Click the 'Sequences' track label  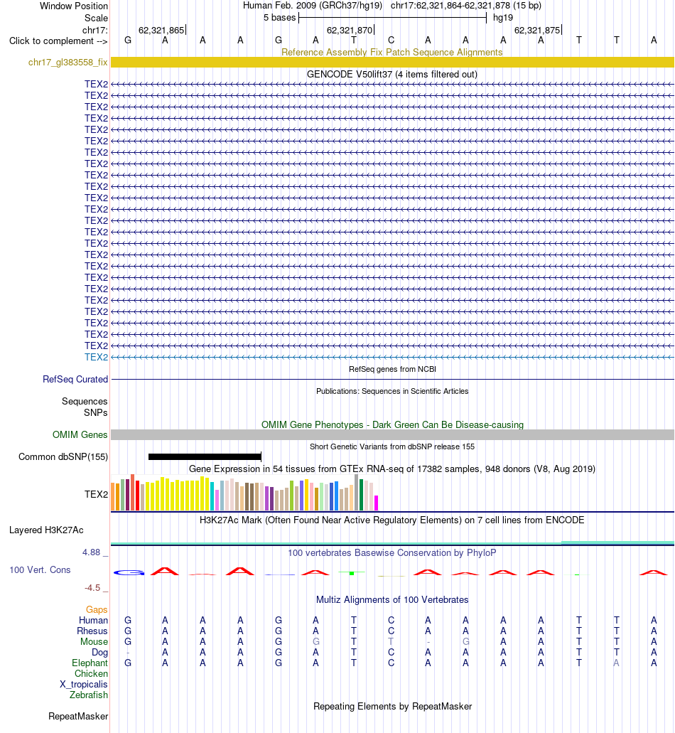click(85, 402)
